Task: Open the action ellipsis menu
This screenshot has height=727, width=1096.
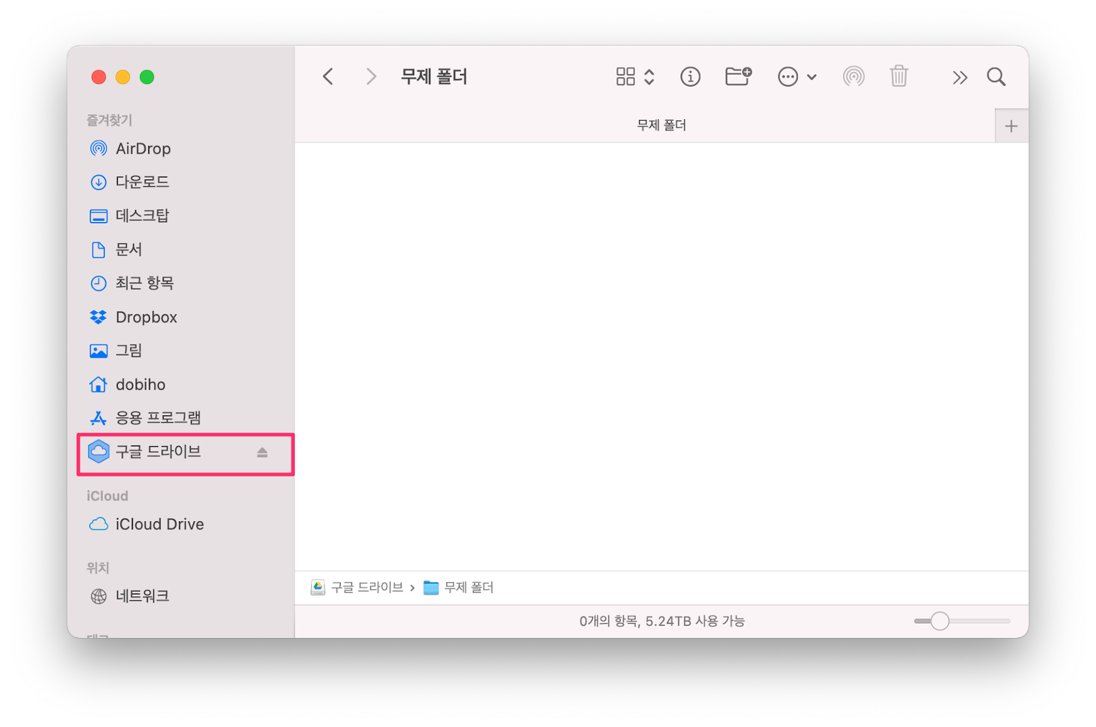Action: click(787, 77)
